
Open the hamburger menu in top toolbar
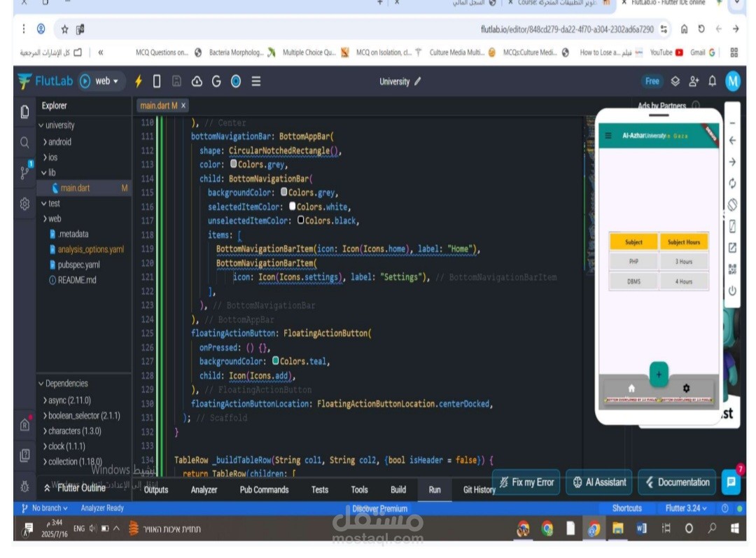point(256,81)
